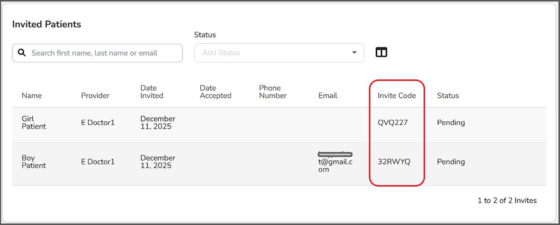Select the Girl Patient name cell

point(34,122)
